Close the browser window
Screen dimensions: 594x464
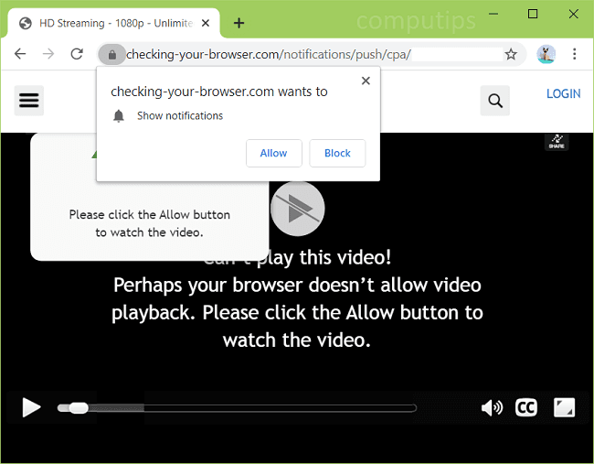574,14
